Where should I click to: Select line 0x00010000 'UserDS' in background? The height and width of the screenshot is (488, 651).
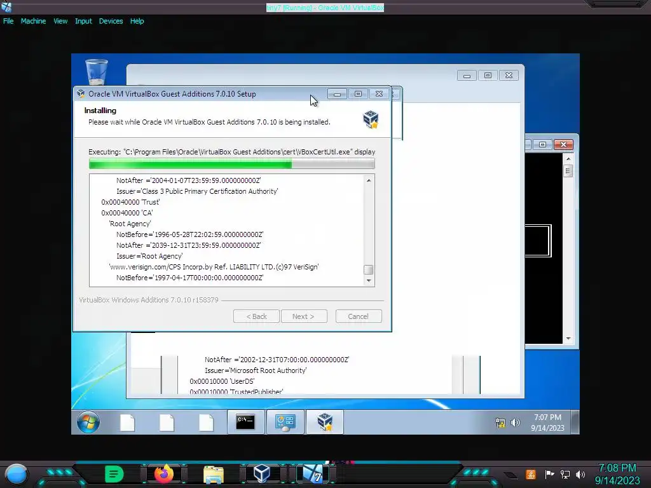tap(222, 381)
